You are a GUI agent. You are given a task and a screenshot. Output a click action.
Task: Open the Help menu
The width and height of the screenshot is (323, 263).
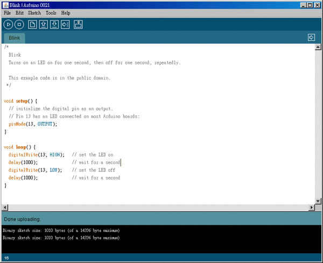tap(66, 13)
